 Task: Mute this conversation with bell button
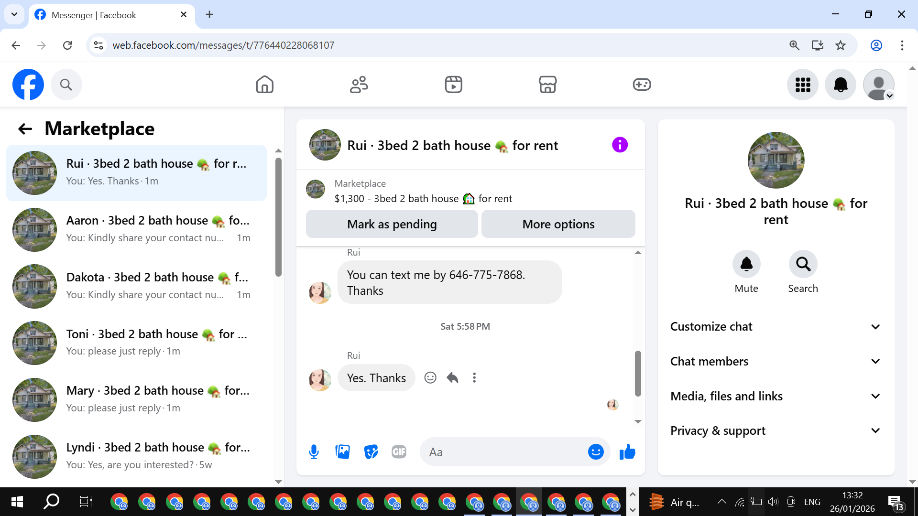[746, 264]
